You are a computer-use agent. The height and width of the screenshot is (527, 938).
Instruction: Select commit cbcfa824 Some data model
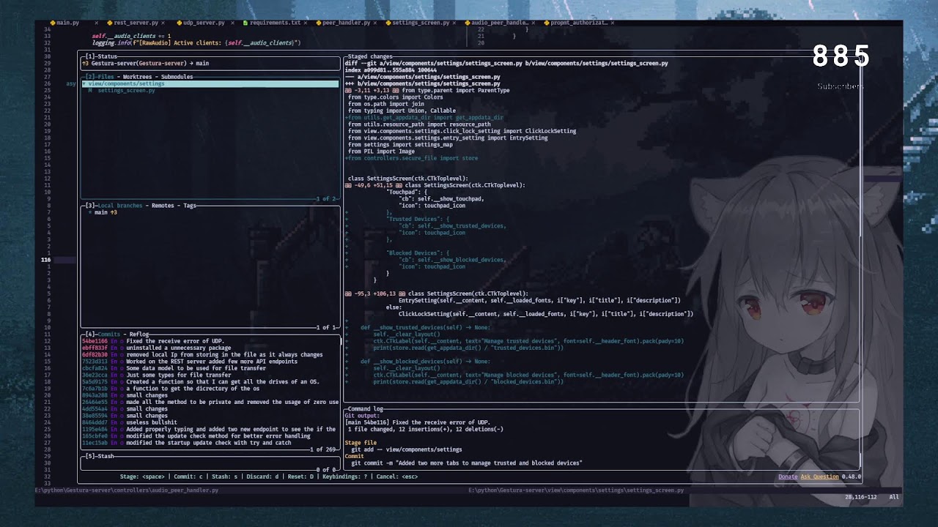210,368
